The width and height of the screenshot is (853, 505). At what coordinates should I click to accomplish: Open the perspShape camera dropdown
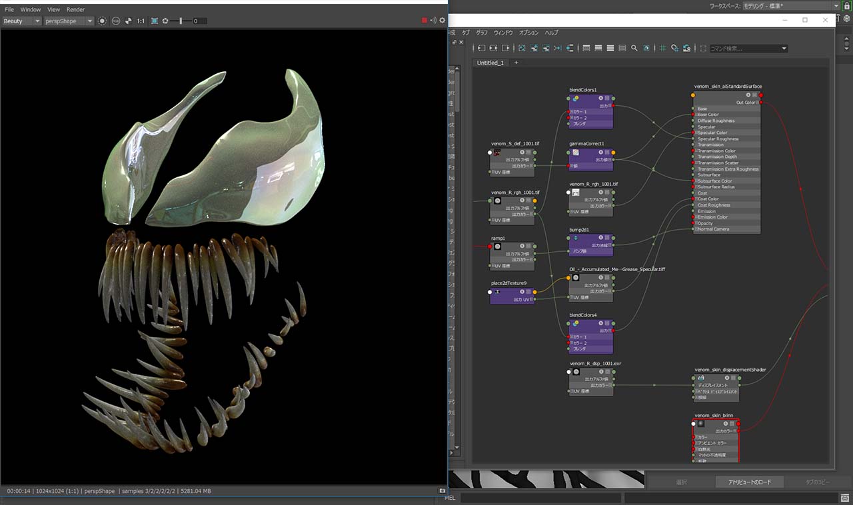pos(69,21)
